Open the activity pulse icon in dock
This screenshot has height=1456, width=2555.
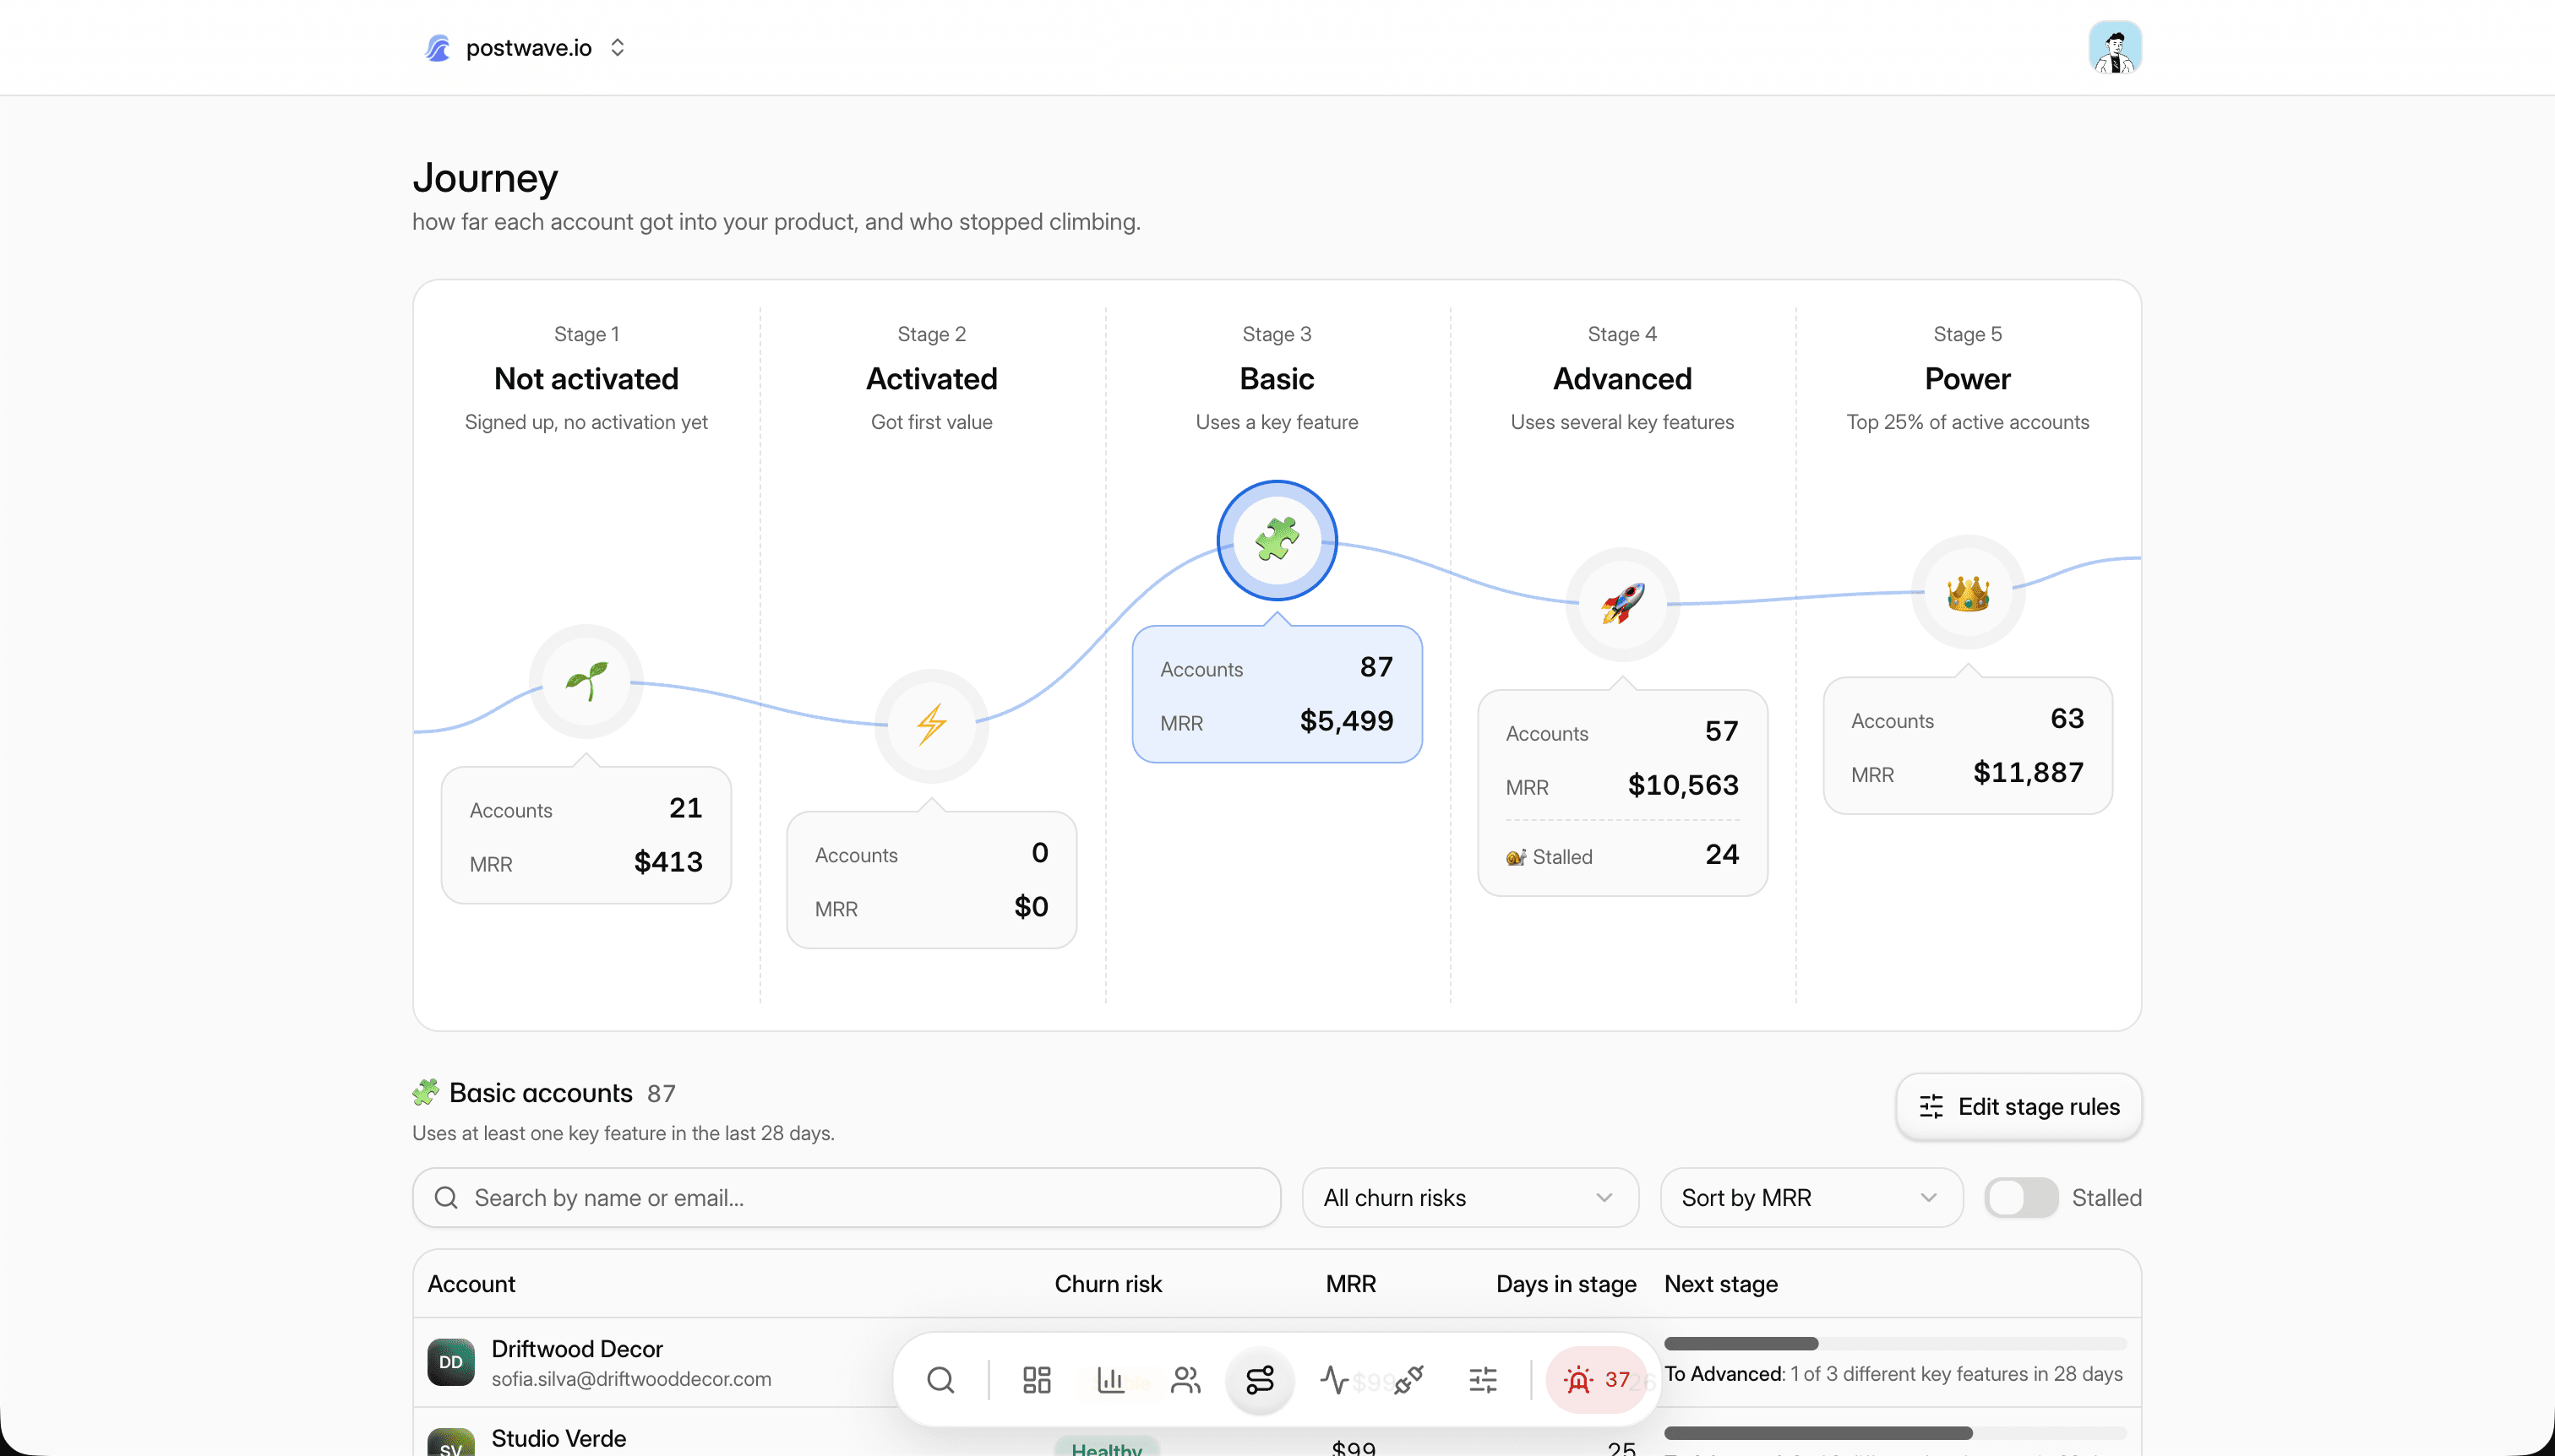[1333, 1380]
